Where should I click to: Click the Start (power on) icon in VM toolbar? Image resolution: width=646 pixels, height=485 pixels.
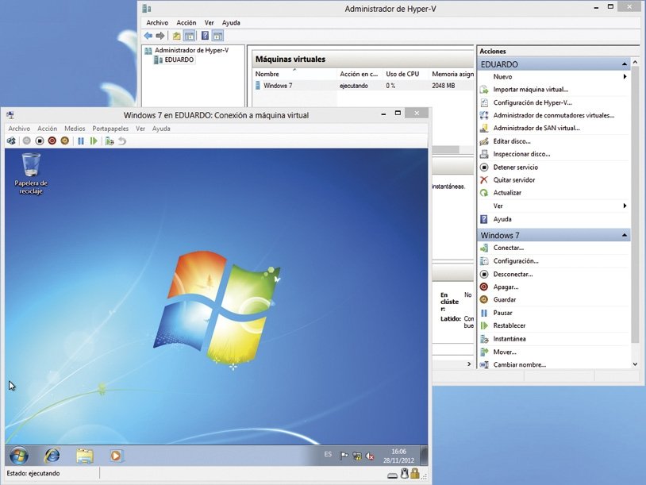(27, 141)
